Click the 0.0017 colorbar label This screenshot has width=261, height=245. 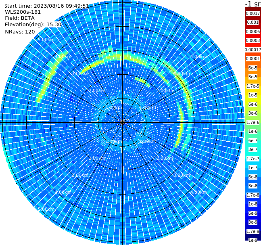click(253, 13)
